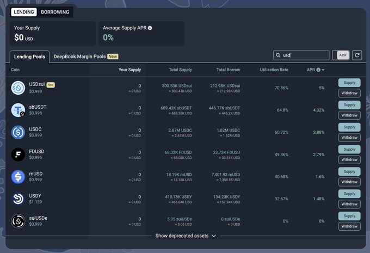Switch to the LENDING tab
Image resolution: width=370 pixels, height=253 pixels.
coord(24,12)
